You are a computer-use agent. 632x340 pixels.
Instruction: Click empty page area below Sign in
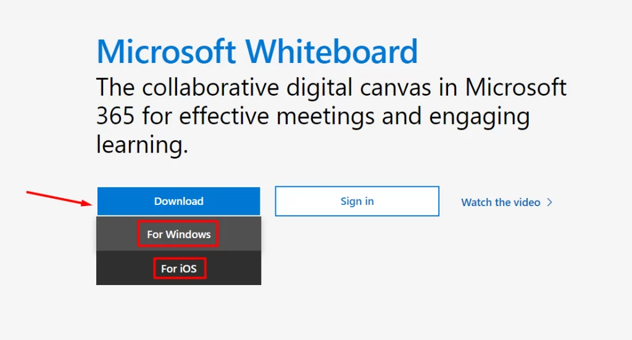click(x=357, y=262)
